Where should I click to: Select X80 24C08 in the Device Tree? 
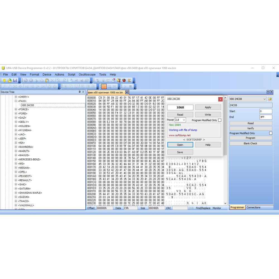(28, 105)
